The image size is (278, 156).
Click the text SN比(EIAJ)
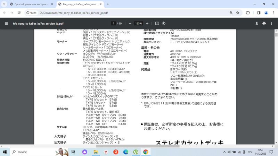[65, 96]
